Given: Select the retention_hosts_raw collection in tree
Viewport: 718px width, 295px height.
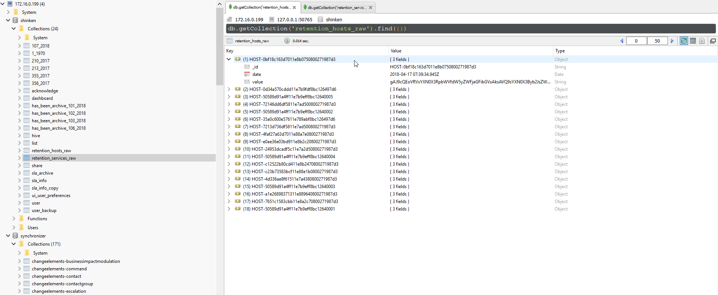Looking at the screenshot, I should (51, 150).
